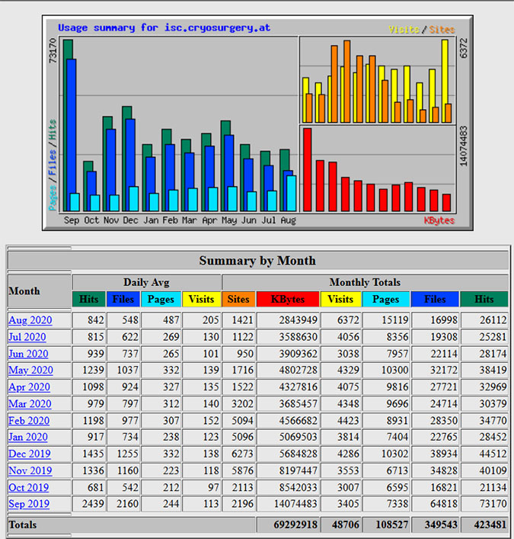This screenshot has height=539, width=514.
Task: Click the Jan 2020 month link
Action: pyautogui.click(x=28, y=438)
